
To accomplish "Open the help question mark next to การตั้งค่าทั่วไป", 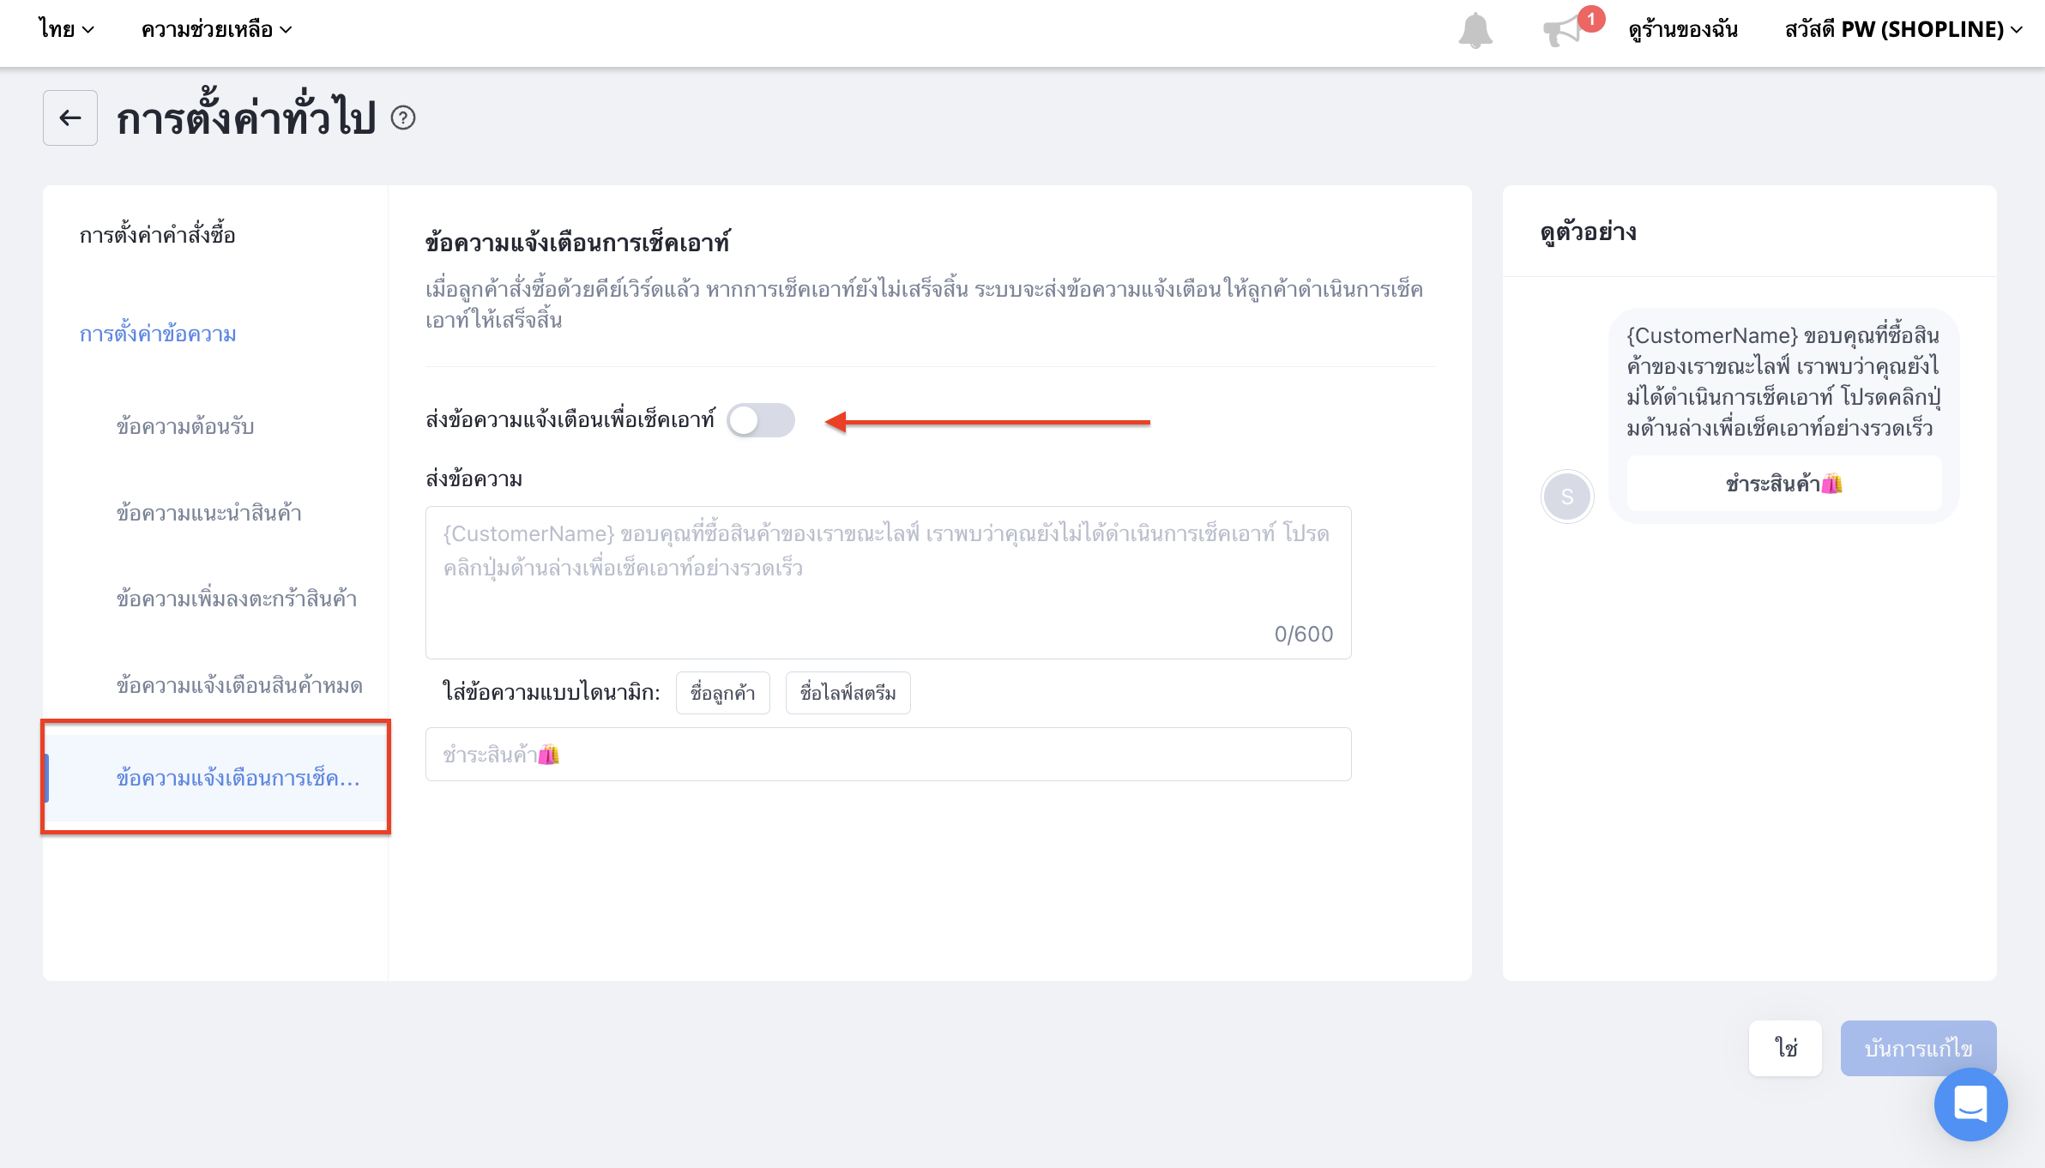I will 403,117.
